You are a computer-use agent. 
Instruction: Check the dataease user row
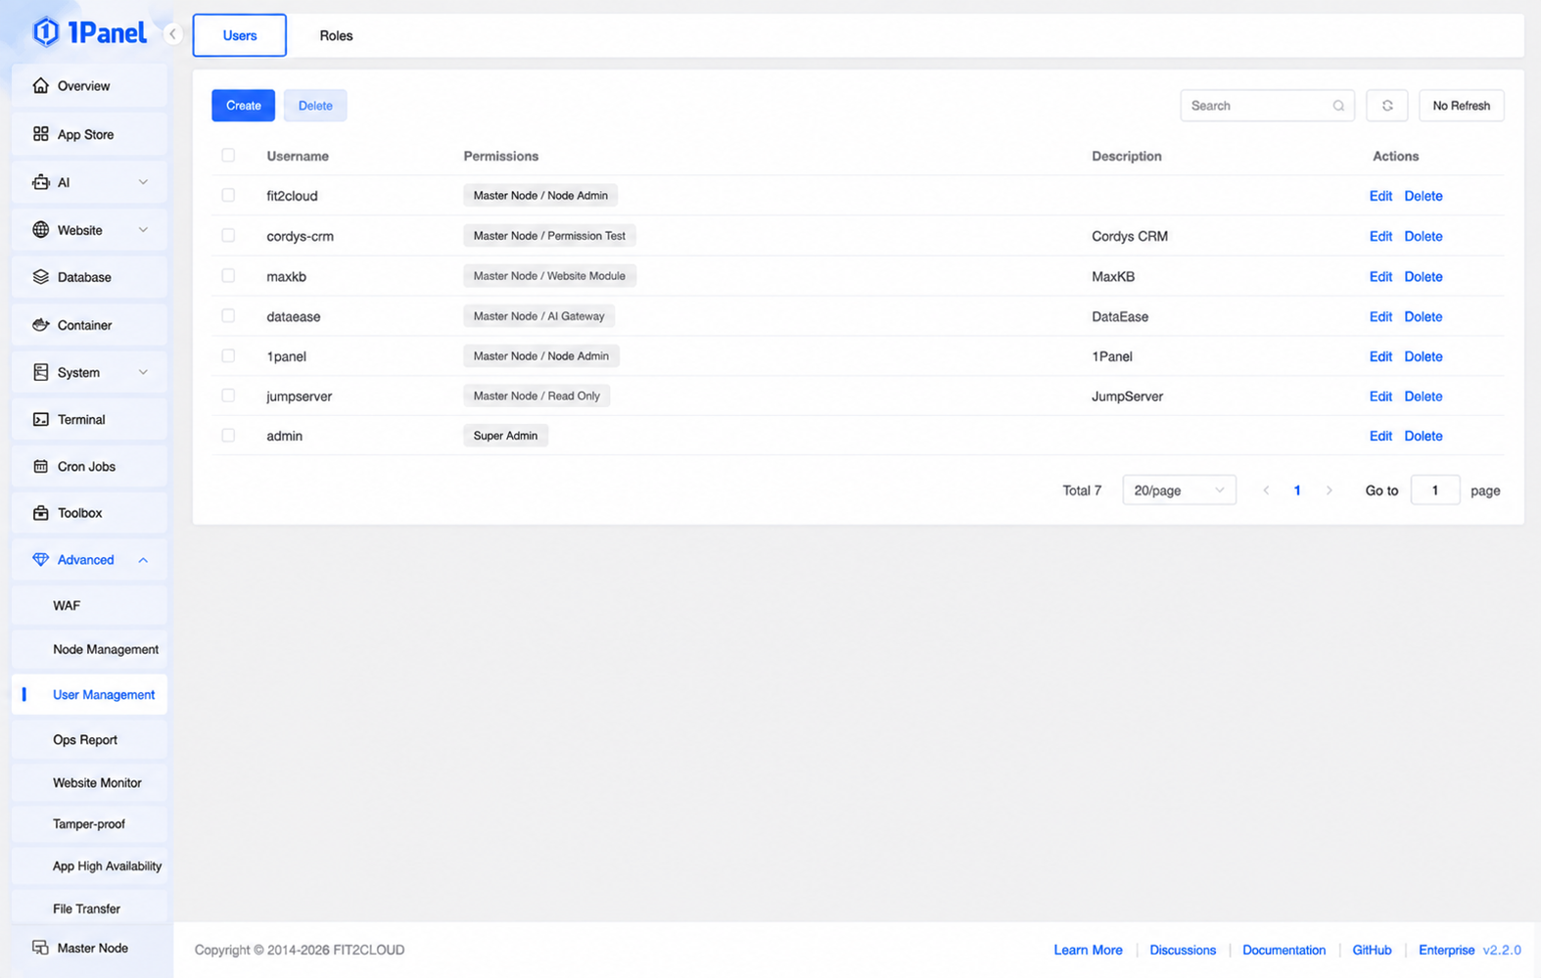(228, 316)
